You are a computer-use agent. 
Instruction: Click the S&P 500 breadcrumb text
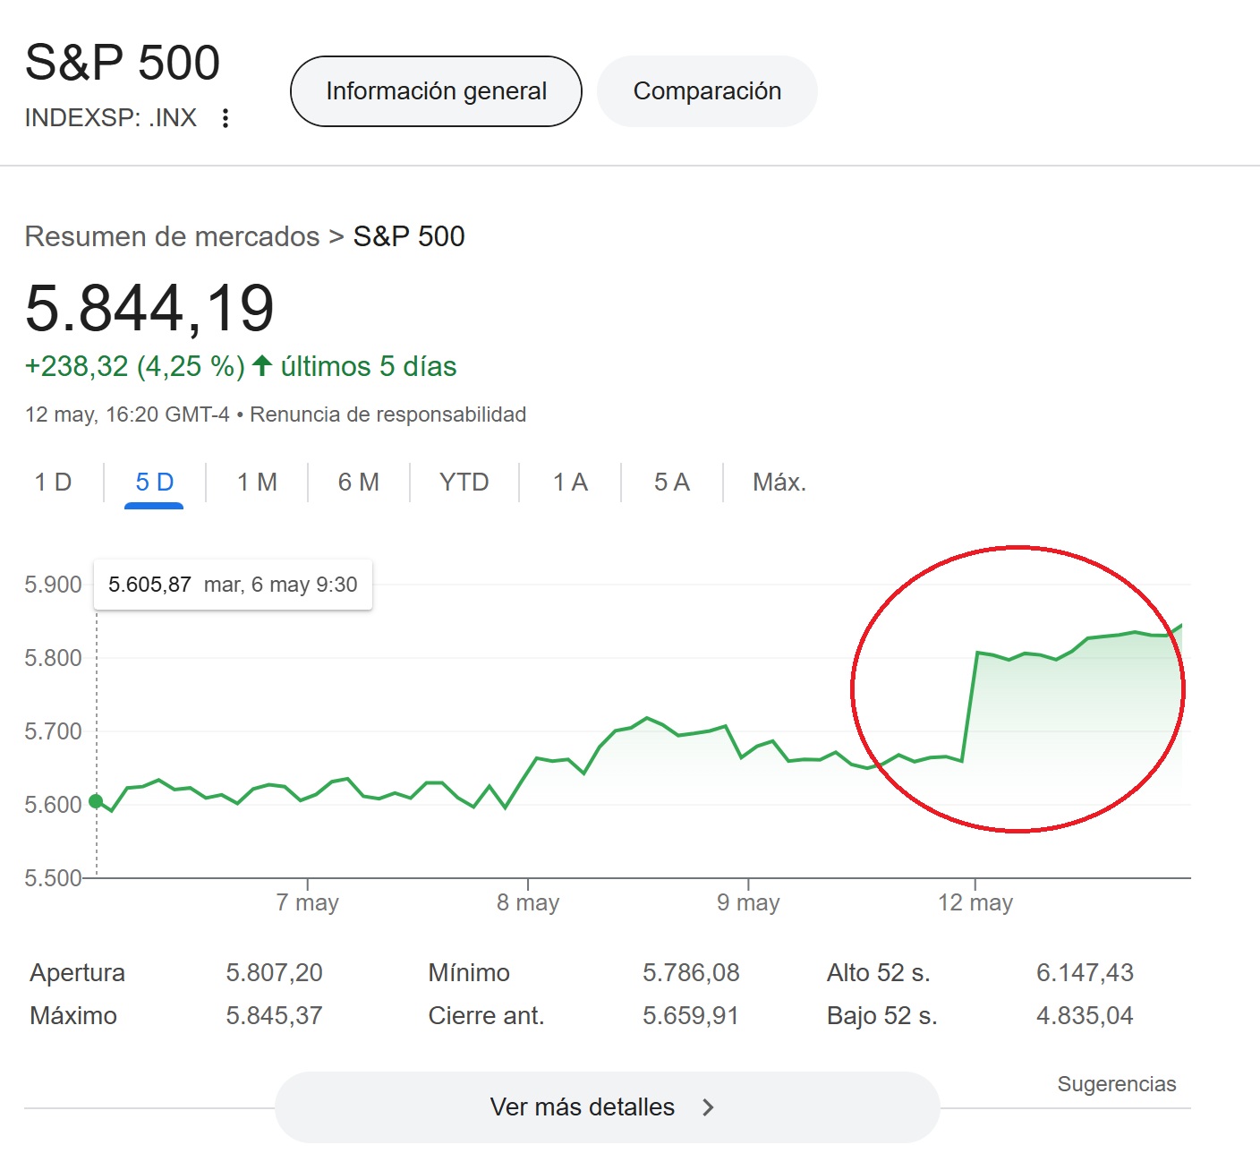[x=409, y=236]
